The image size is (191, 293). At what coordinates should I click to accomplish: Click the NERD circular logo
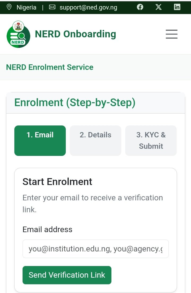(x=18, y=34)
